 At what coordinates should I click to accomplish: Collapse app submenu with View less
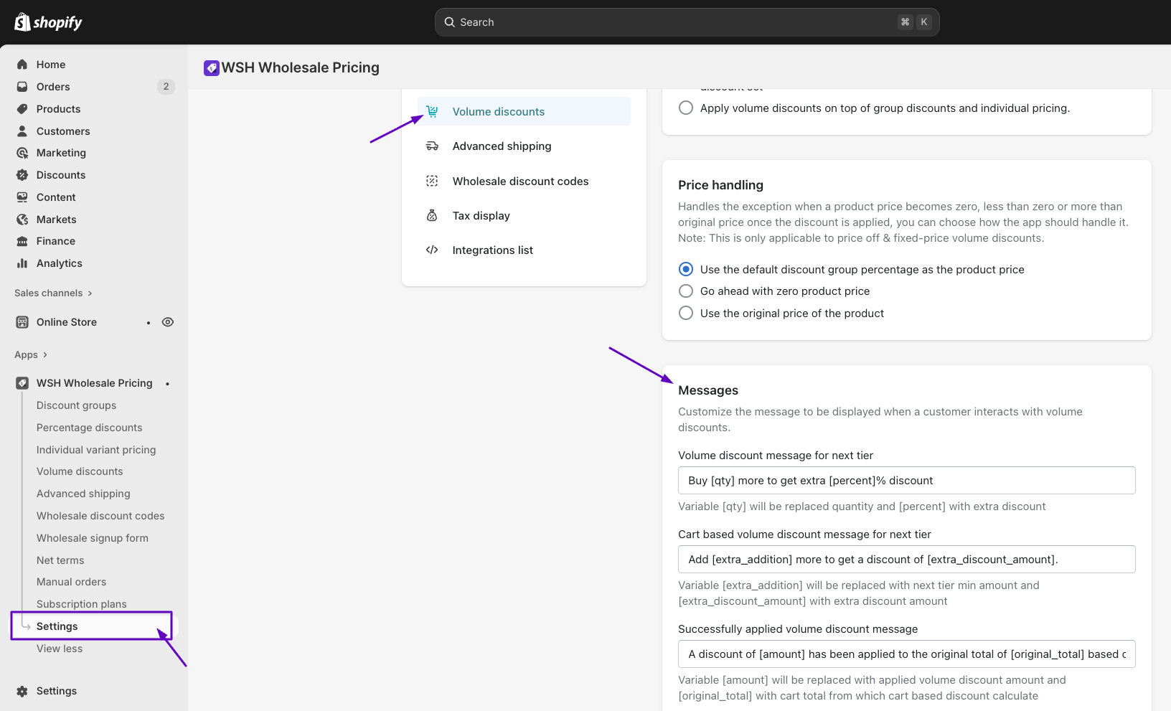(60, 649)
